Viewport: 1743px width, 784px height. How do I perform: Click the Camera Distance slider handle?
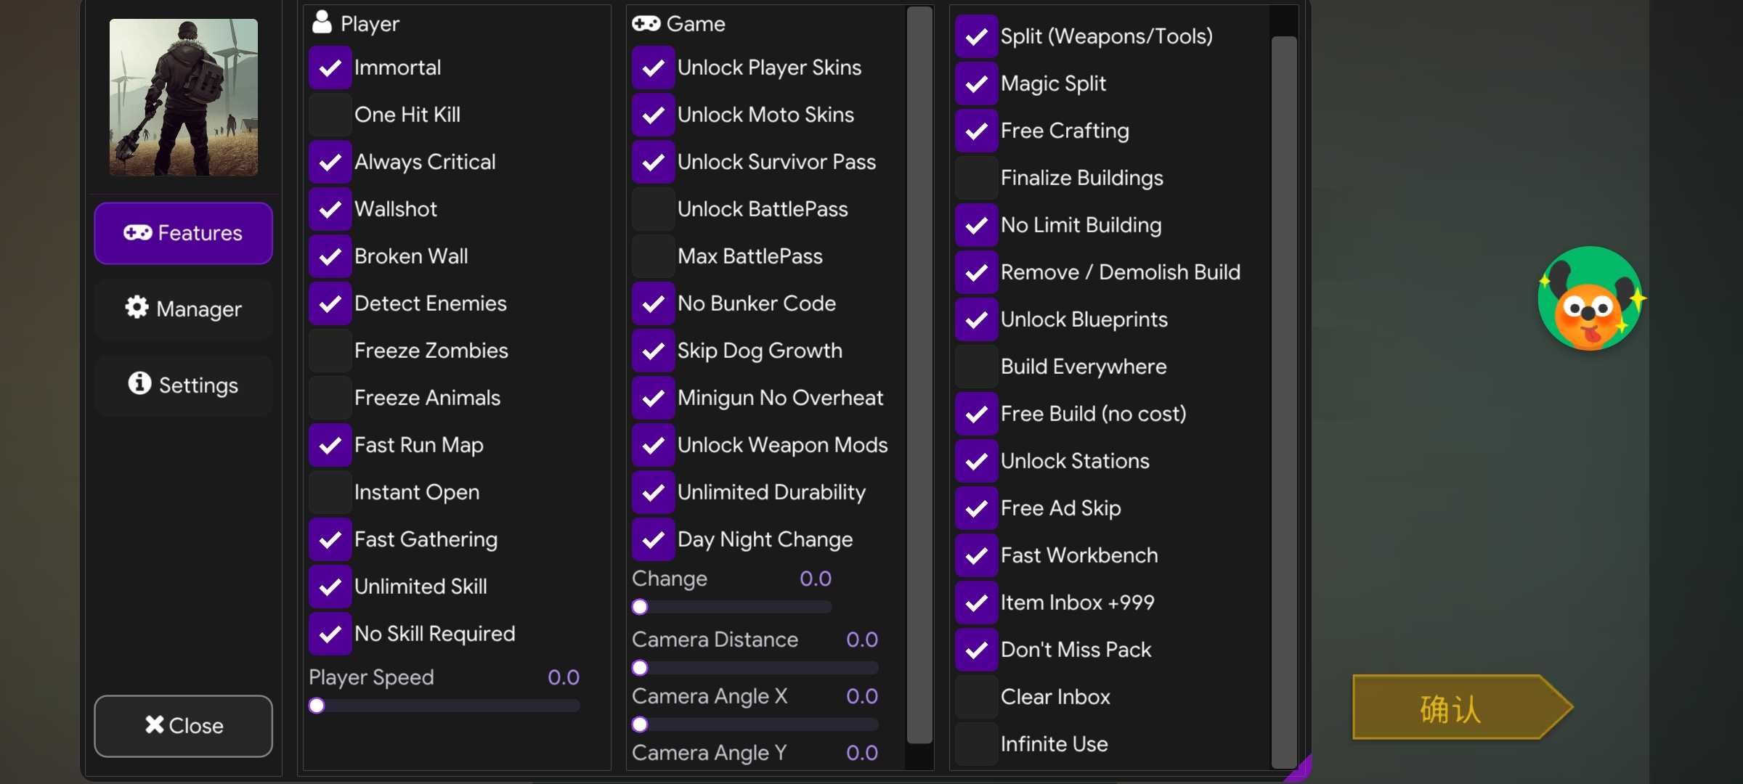(x=640, y=668)
